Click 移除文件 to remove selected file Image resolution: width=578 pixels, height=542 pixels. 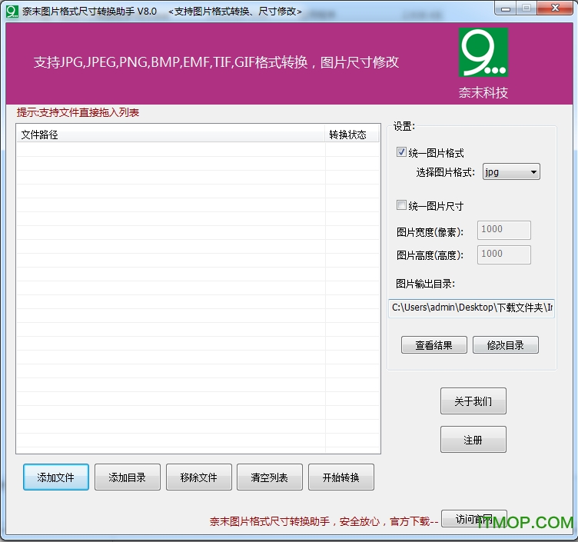[198, 477]
